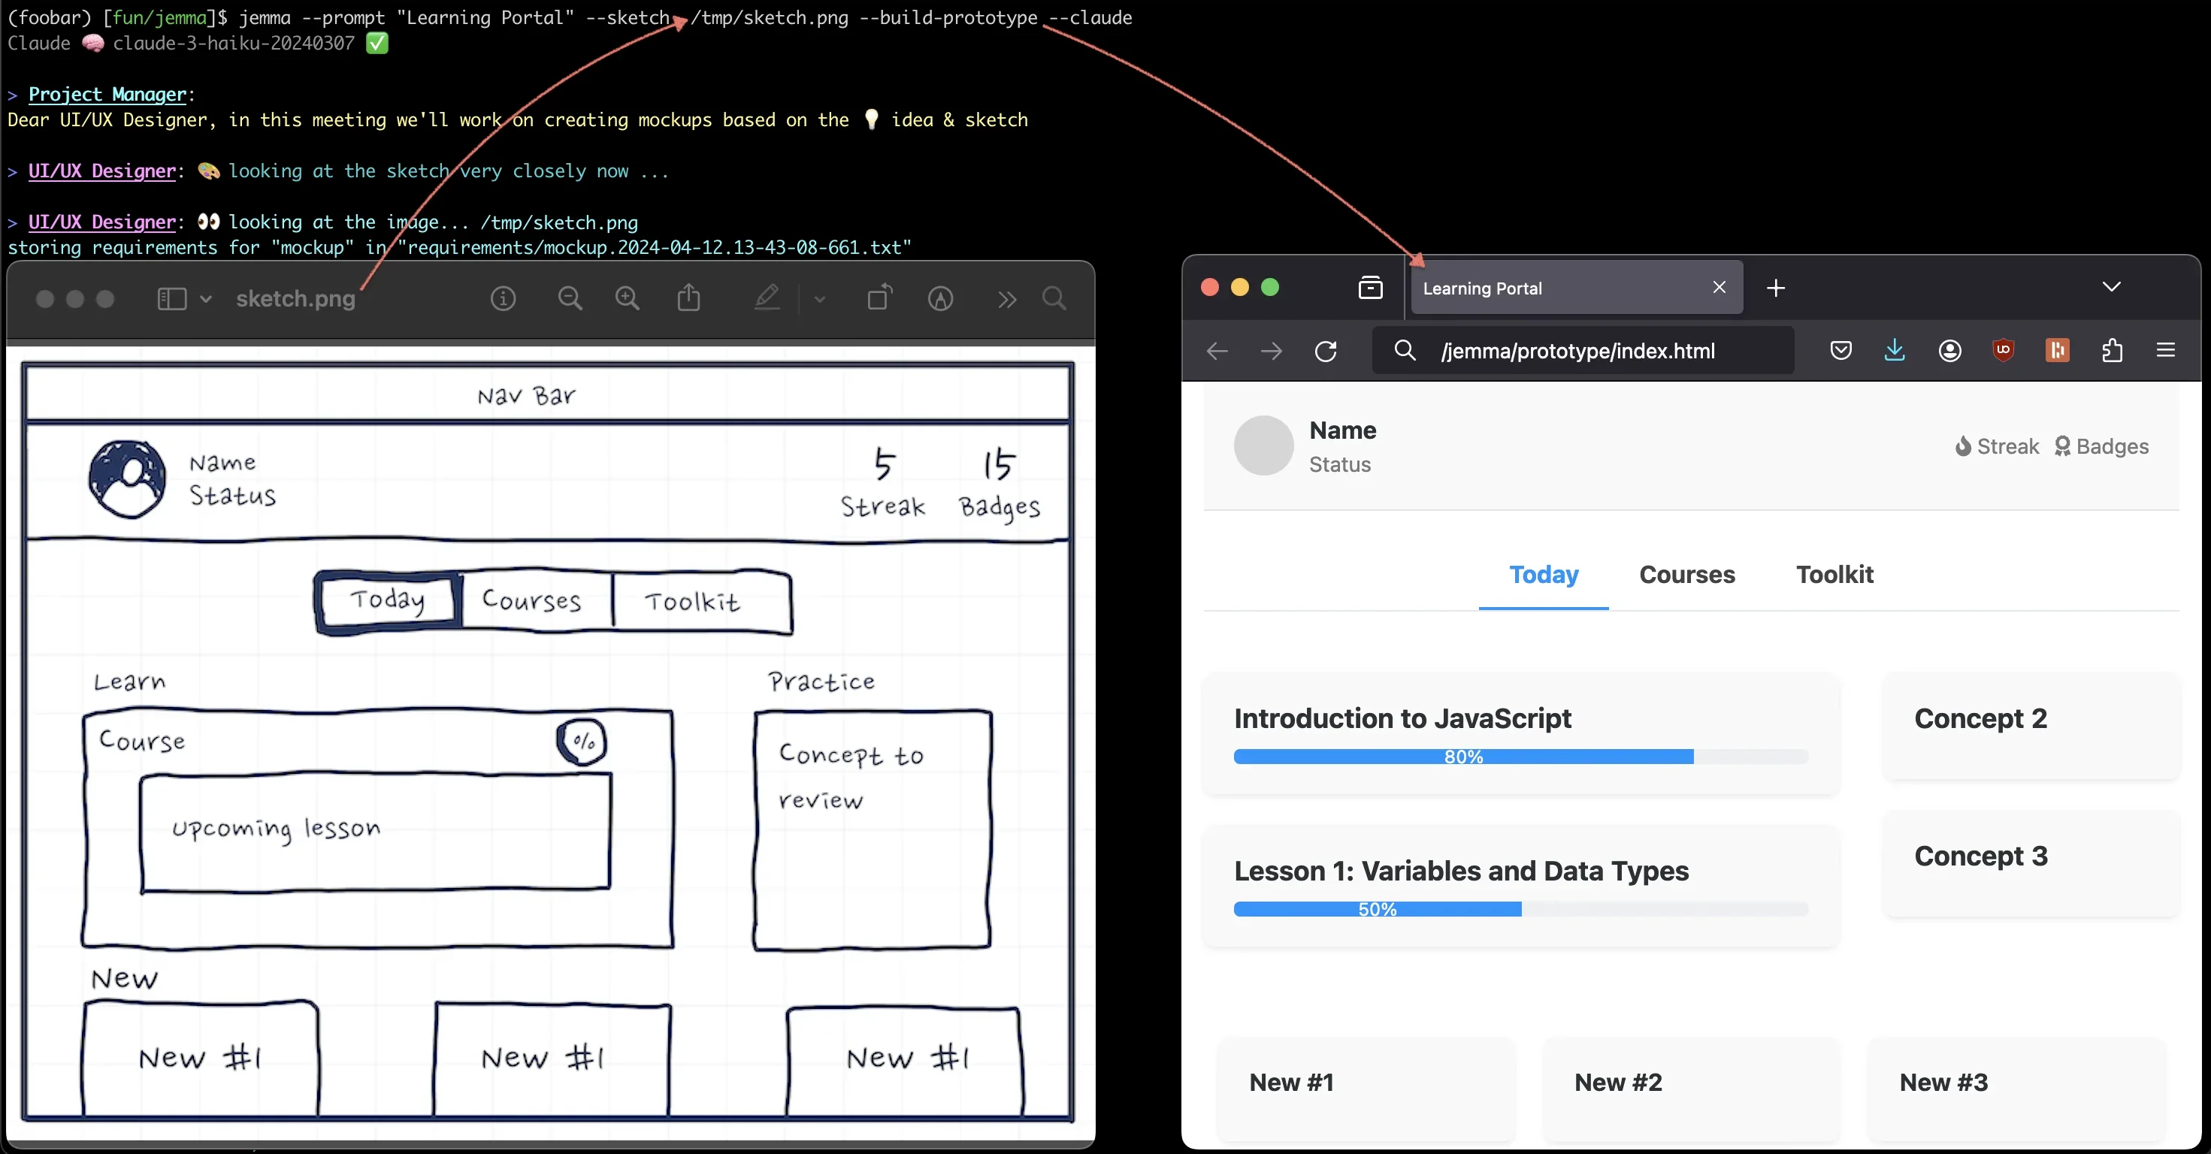Show more Preview toolbar items chevron
This screenshot has height=1154, width=2211.
(x=1007, y=298)
